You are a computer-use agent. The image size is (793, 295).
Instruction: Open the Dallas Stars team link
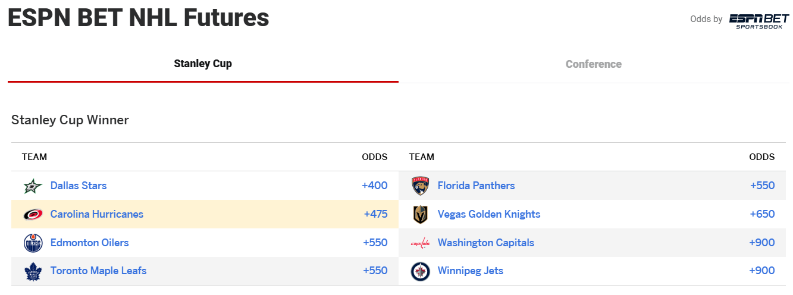(x=79, y=186)
